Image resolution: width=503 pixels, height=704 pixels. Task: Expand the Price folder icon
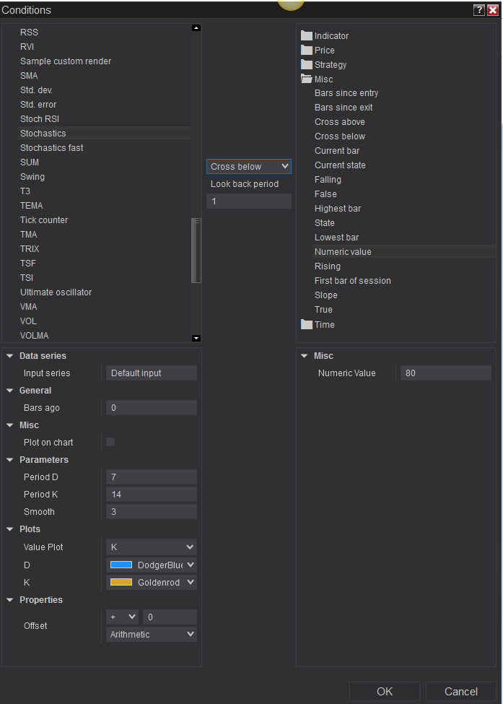[307, 51]
